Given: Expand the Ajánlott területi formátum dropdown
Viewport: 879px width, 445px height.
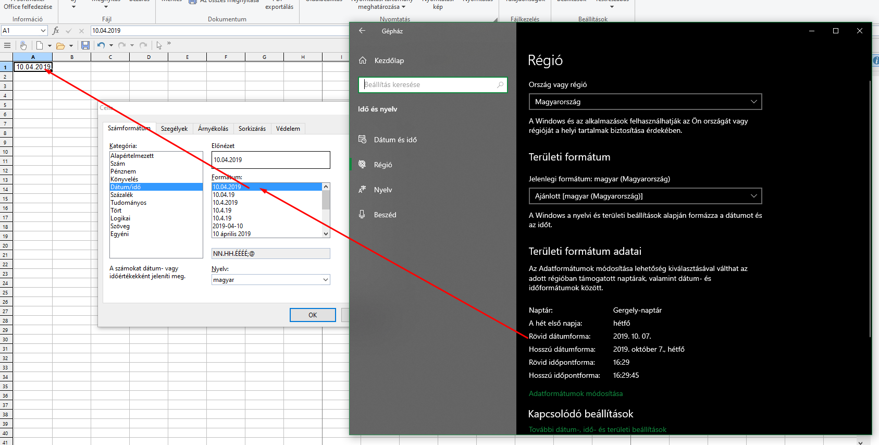Looking at the screenshot, I should (x=645, y=196).
